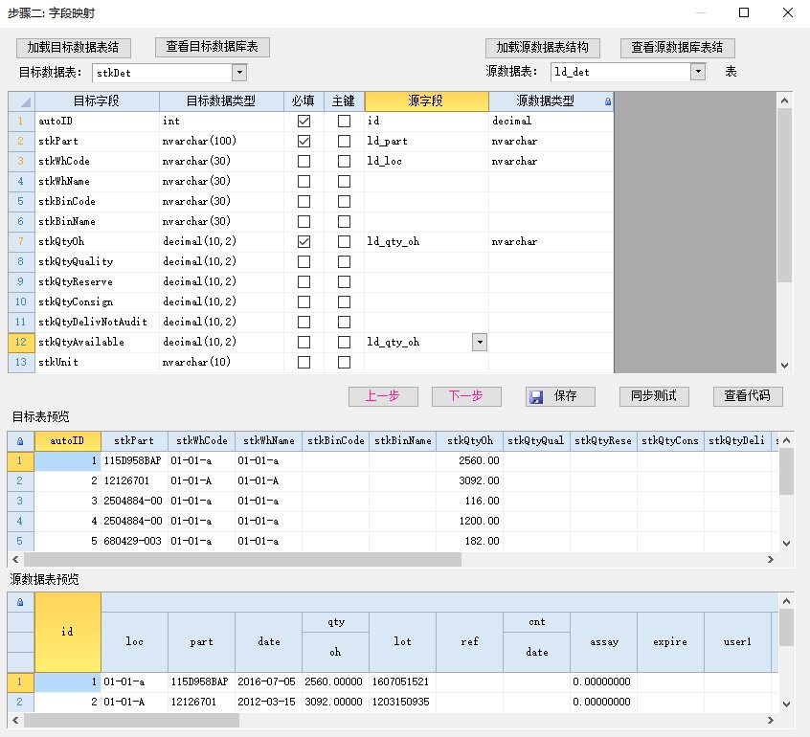
Task: Click target preview horizontal scrollbar thumb
Action: tap(243, 559)
